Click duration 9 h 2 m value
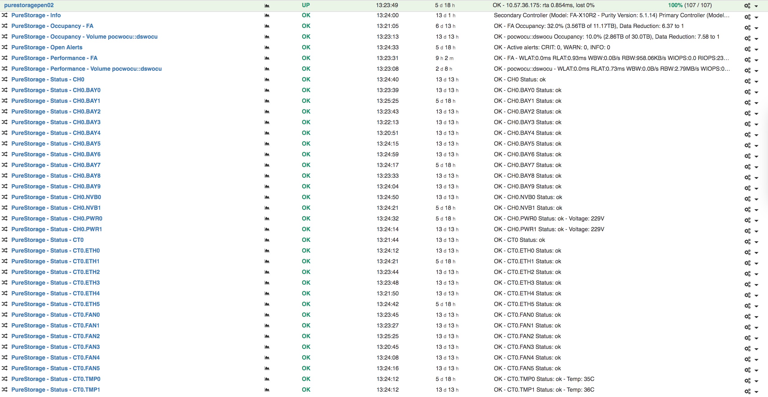 point(444,58)
